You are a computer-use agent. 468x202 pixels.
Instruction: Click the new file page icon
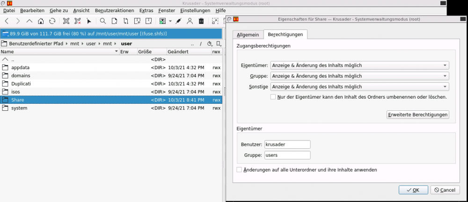point(114,21)
